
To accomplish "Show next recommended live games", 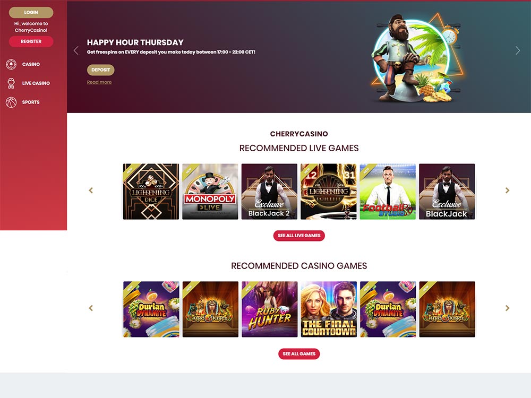I will (507, 191).
